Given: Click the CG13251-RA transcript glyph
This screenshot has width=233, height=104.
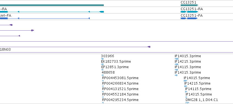Looking at the screenshot, I should coord(189,12).
